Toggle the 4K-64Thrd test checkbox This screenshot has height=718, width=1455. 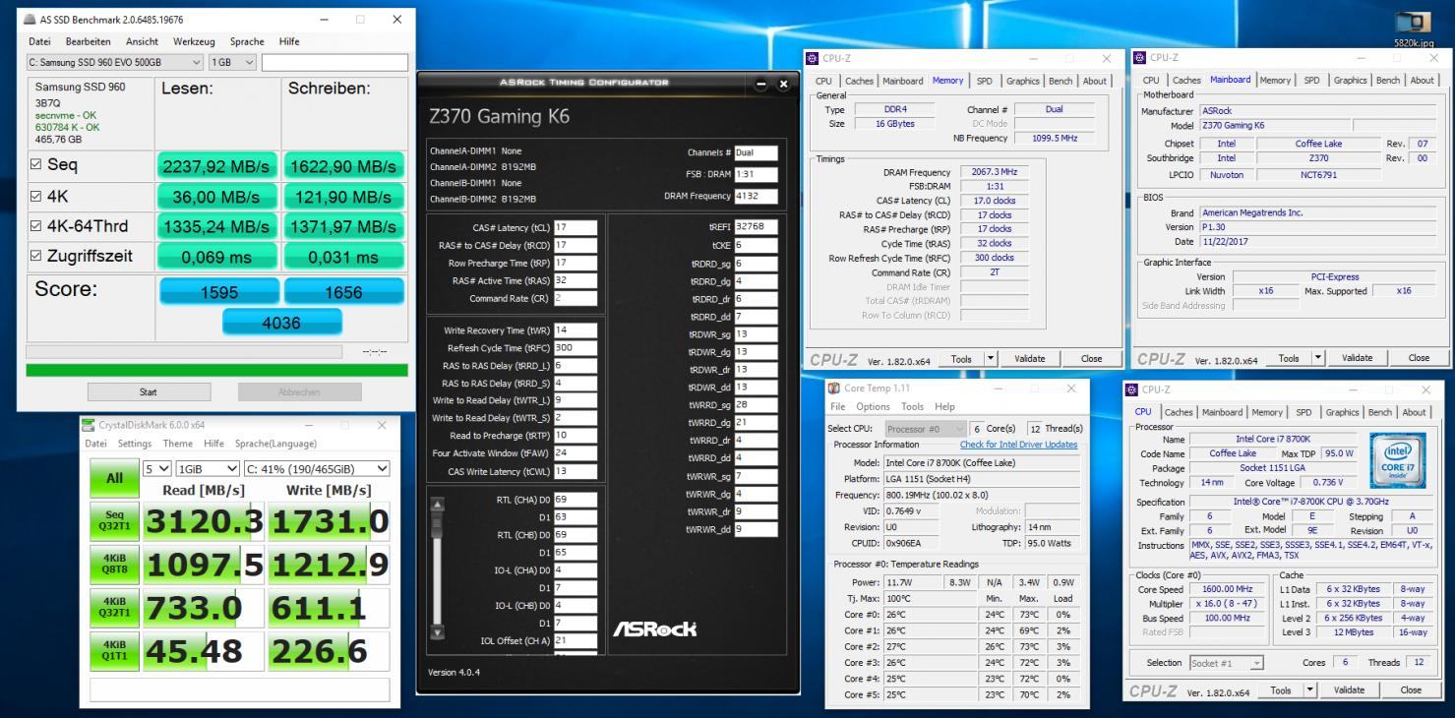pos(36,227)
